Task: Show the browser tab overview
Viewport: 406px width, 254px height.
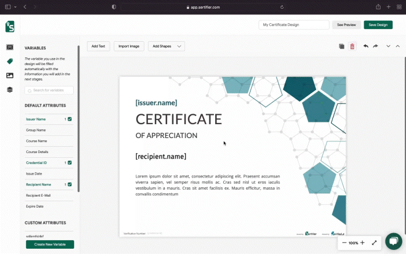Action: pos(399,7)
